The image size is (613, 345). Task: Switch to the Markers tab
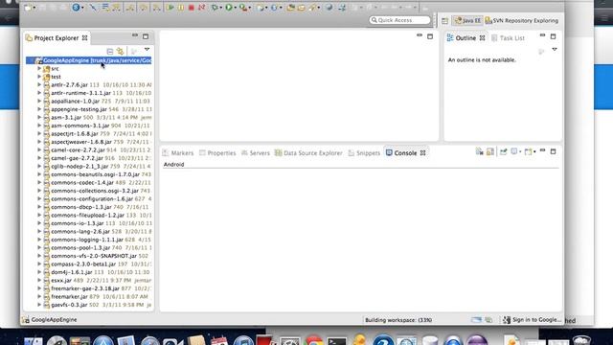pos(178,153)
